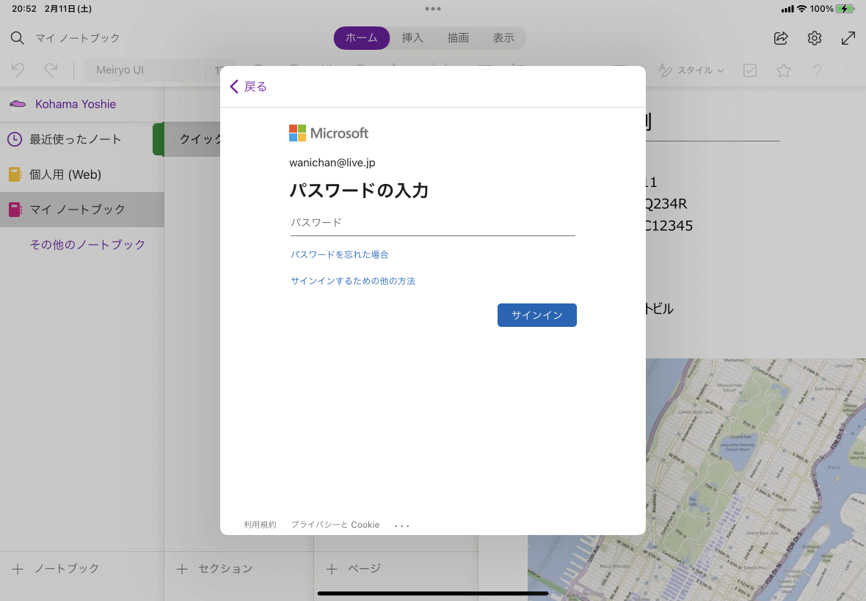This screenshot has width=866, height=601.
Task: Add a new section with + セクション
Action: [214, 569]
